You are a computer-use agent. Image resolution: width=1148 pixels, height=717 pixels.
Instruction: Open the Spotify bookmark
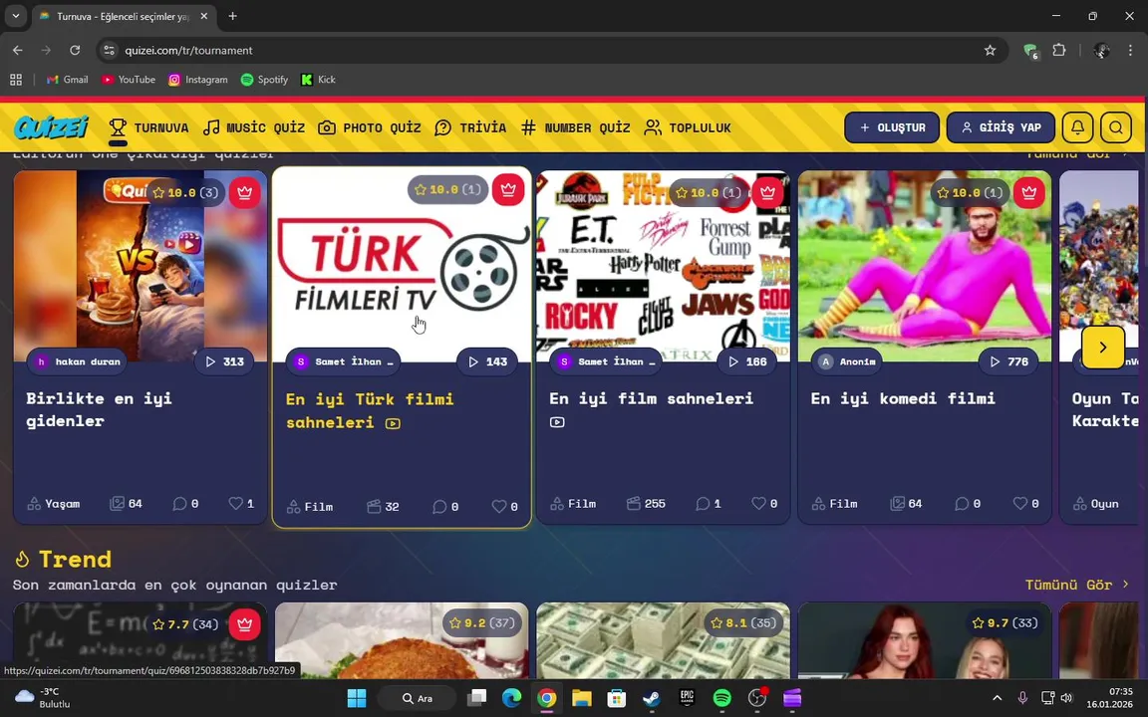point(264,80)
